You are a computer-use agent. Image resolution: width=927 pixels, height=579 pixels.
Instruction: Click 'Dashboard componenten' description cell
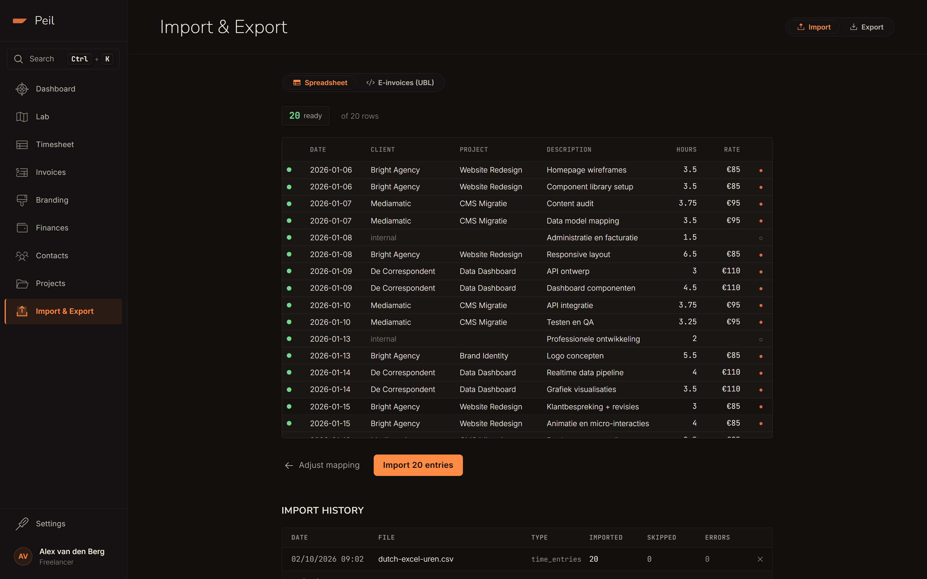(x=591, y=288)
